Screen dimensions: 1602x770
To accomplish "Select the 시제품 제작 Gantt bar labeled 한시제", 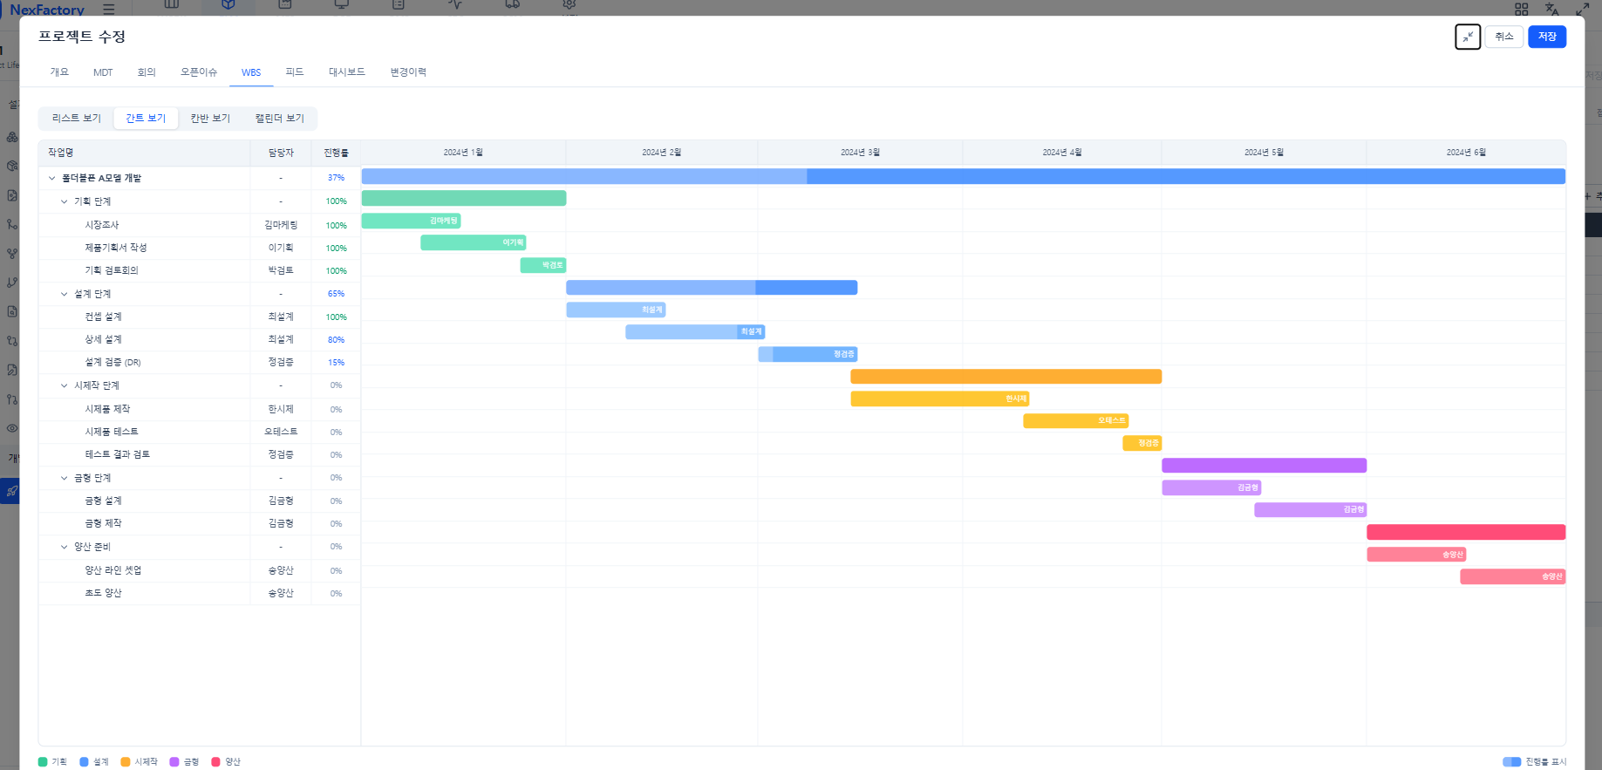I will coord(940,399).
